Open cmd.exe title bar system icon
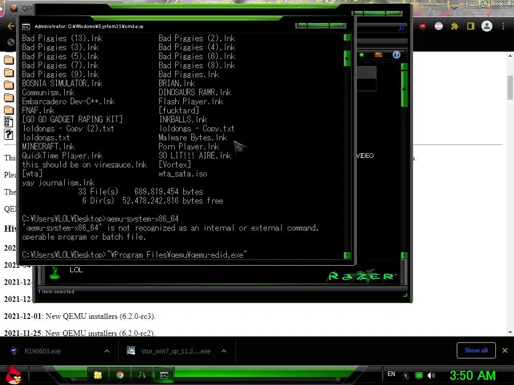The image size is (514, 385). (x=26, y=27)
